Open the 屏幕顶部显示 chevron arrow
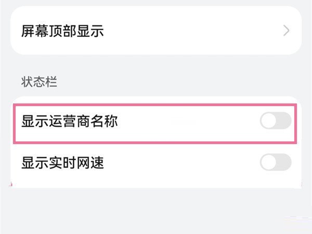This screenshot has width=312, height=234. (287, 31)
